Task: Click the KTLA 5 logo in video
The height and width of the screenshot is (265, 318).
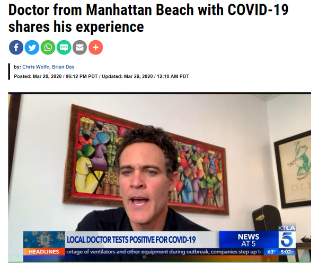Action: [287, 236]
